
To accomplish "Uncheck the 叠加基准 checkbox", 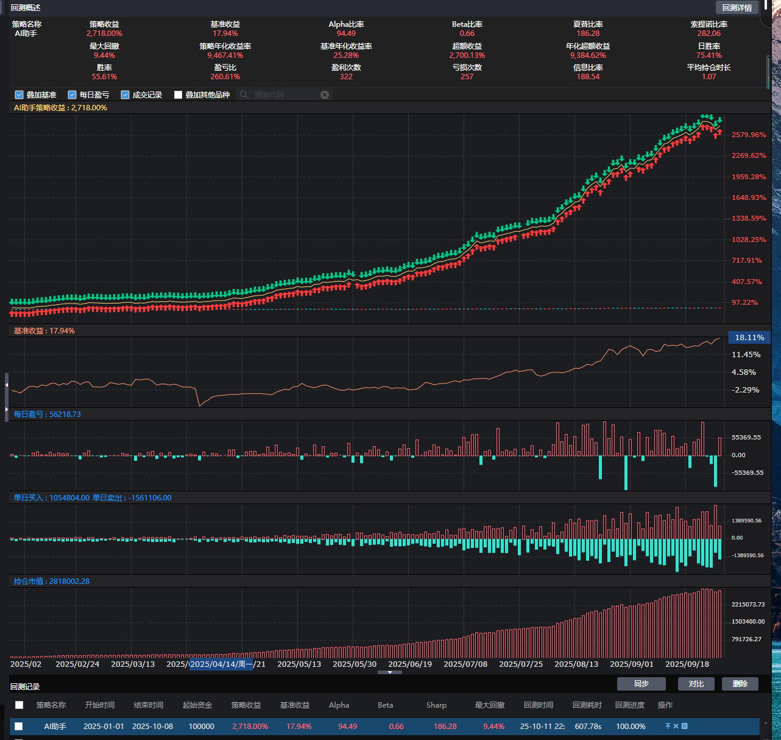I will click(19, 94).
